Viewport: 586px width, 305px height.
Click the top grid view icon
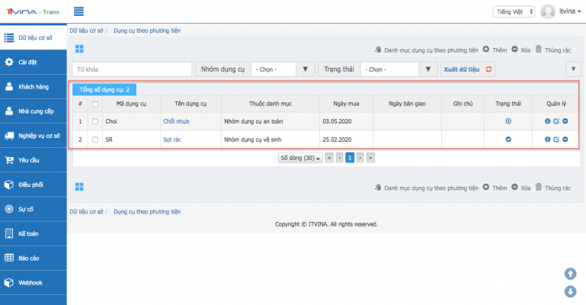(78, 49)
